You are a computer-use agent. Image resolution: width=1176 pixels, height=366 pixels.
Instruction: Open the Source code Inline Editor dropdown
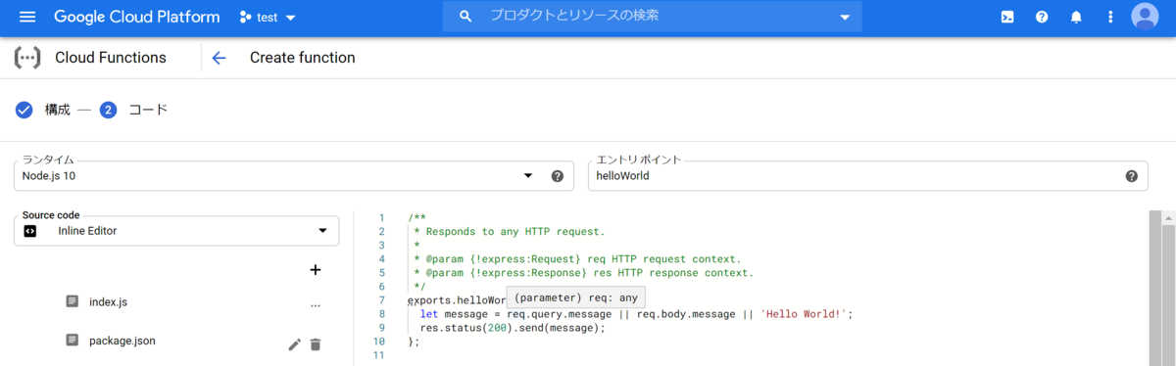click(x=176, y=230)
